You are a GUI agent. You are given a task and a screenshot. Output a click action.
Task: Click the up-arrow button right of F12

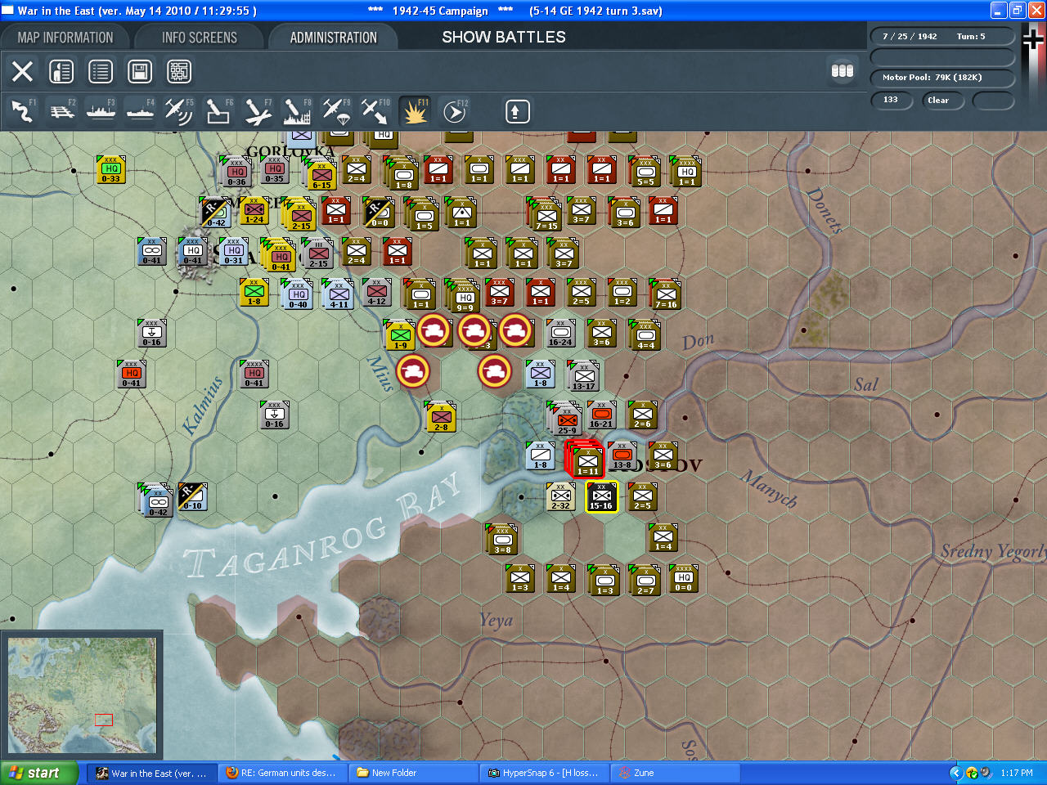(517, 111)
